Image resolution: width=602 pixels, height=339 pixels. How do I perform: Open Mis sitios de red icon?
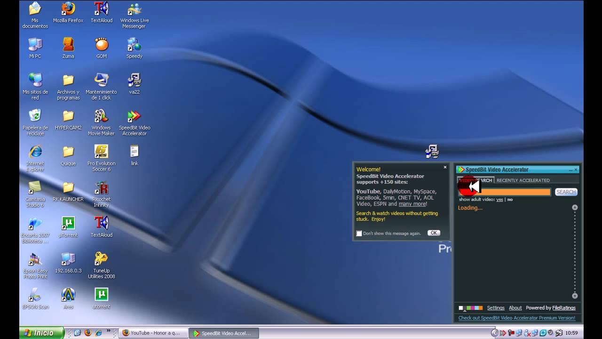coord(35,86)
